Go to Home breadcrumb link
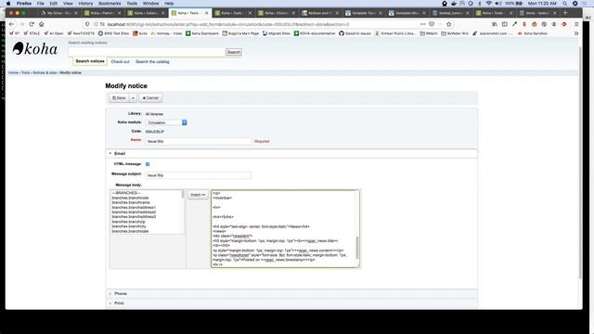The width and height of the screenshot is (594, 334). pyautogui.click(x=13, y=72)
